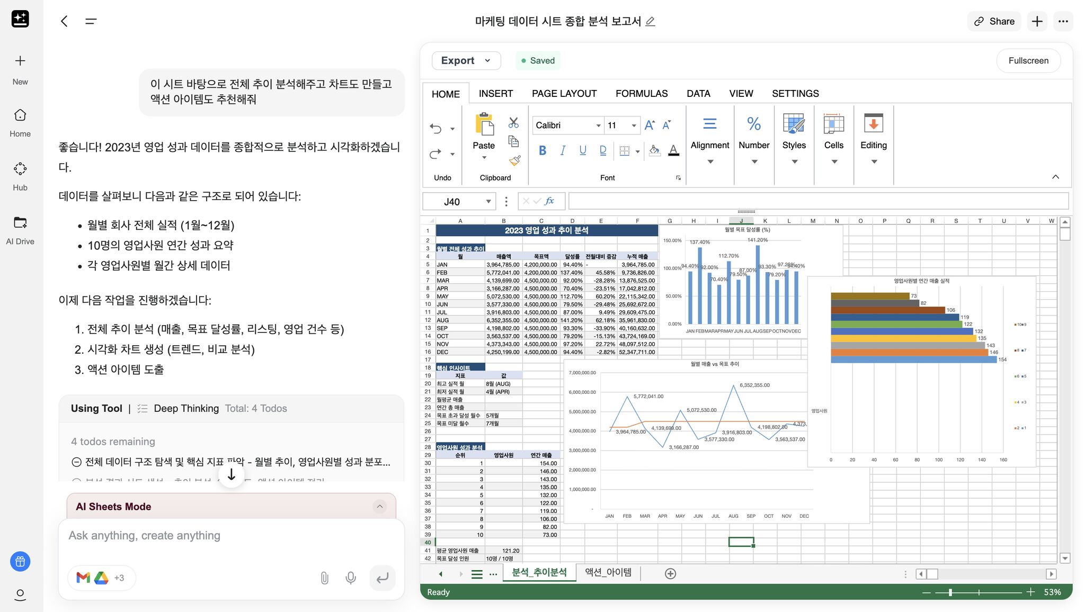Open the 액션_아이템 sheet tab
This screenshot has width=1085, height=612.
point(607,572)
